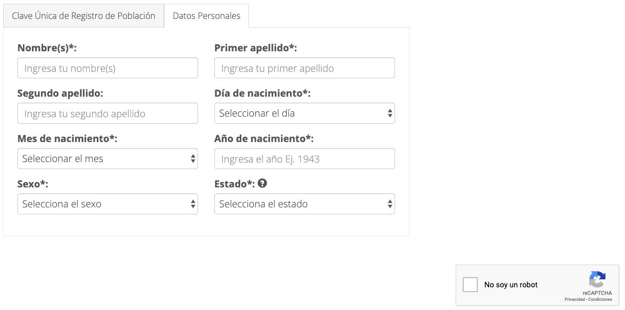Switch to Clave Única de Registro tab
The image size is (625, 310).
(83, 16)
